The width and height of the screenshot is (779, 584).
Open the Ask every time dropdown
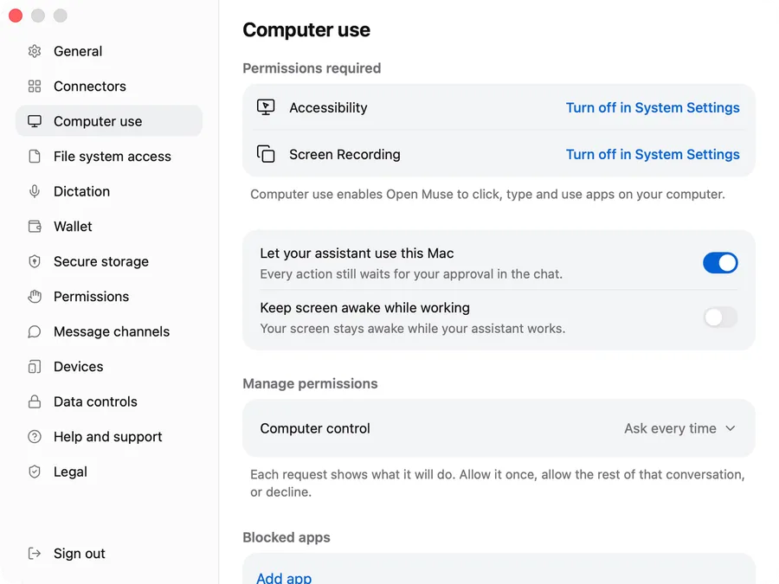click(679, 428)
